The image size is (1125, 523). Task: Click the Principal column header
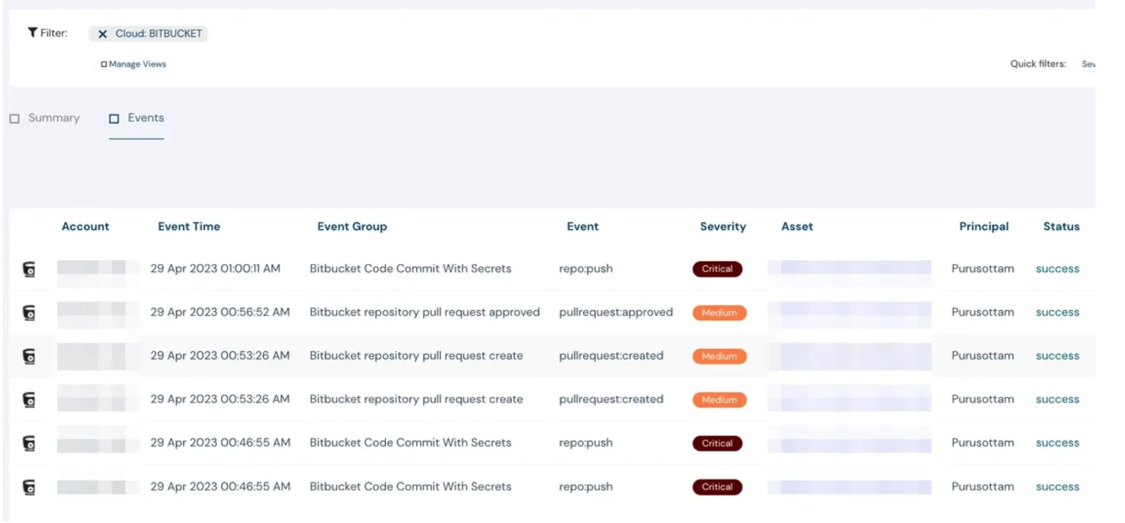984,227
